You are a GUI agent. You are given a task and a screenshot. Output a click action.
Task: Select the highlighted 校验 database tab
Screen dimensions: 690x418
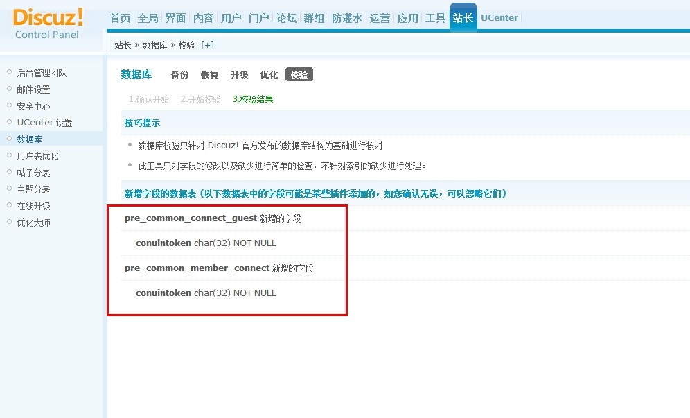click(299, 75)
